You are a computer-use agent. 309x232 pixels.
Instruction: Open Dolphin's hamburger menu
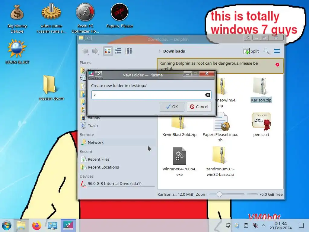tap(277, 51)
